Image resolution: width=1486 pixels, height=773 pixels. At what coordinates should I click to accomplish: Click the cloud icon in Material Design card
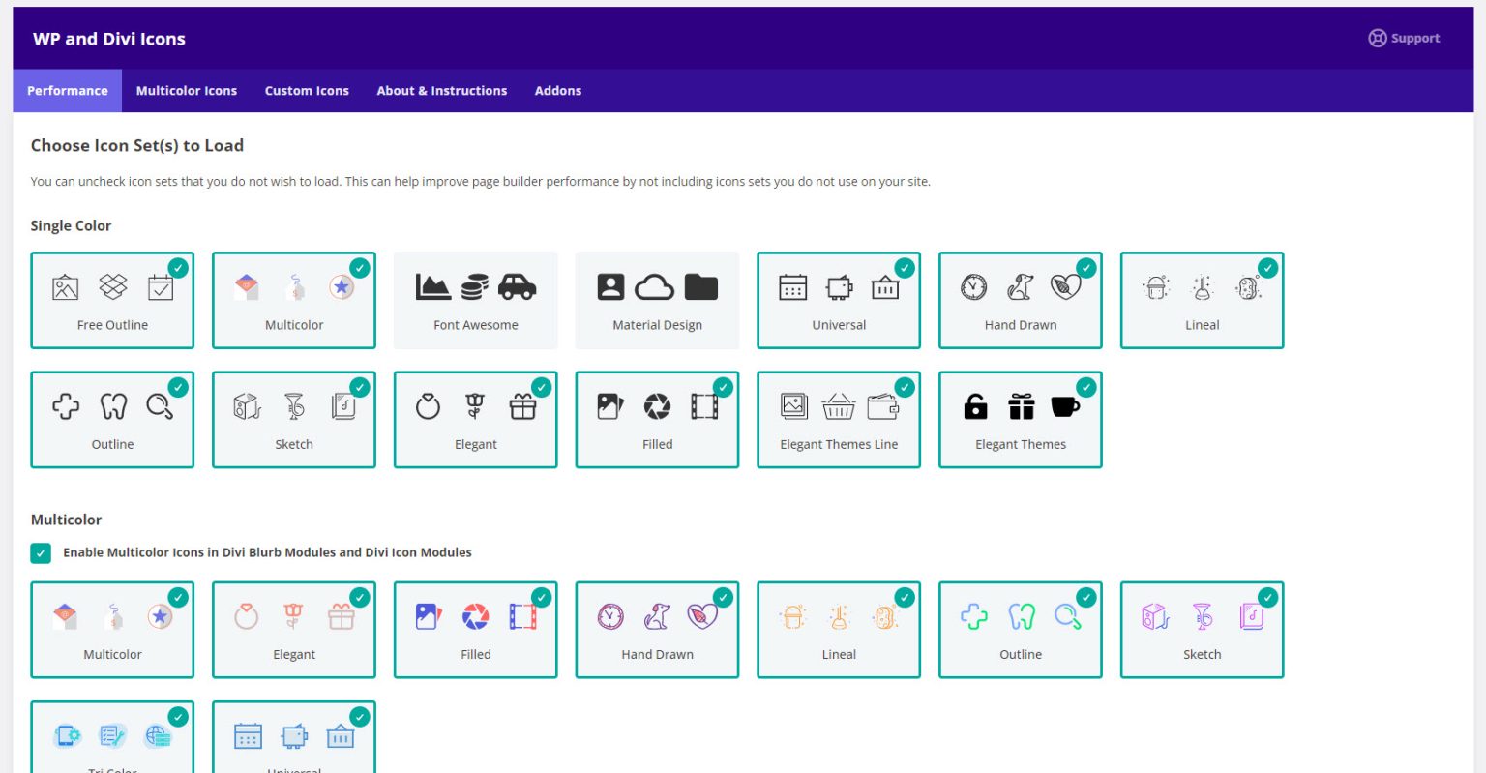[x=657, y=286]
